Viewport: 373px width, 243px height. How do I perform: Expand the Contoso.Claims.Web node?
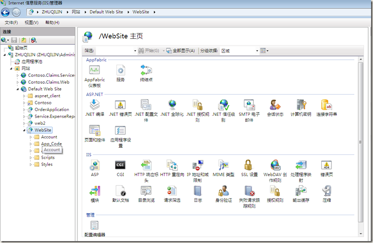17,82
